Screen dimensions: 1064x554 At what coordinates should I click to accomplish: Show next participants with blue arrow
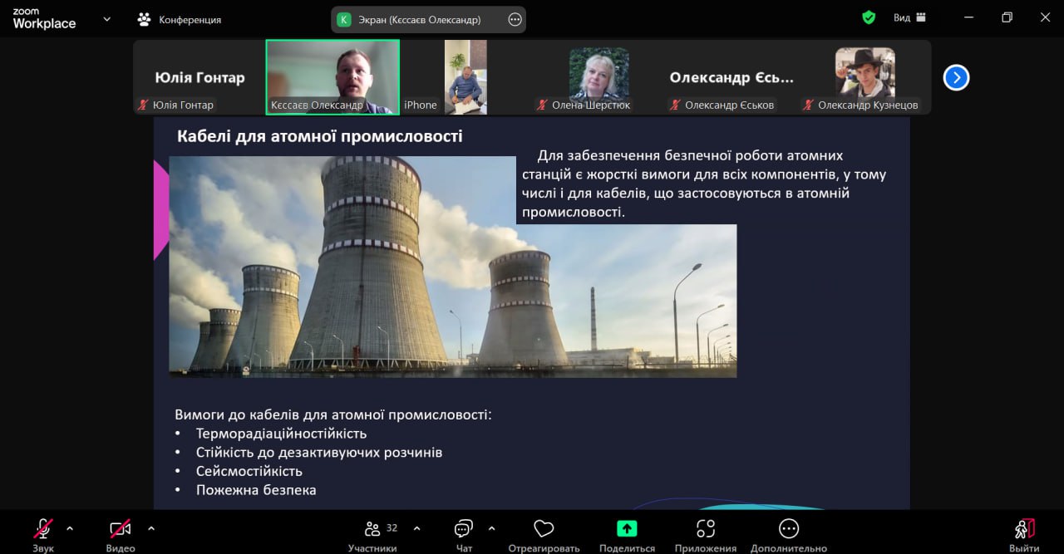coord(956,77)
